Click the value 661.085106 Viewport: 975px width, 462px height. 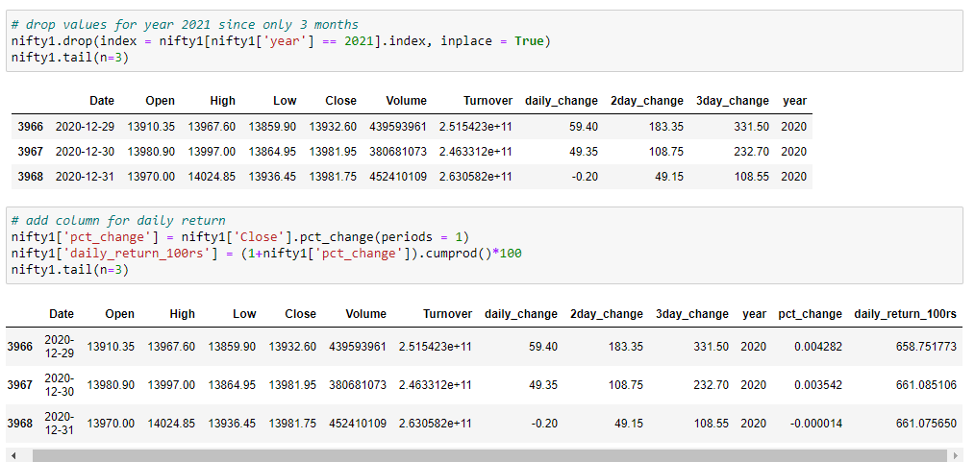(x=926, y=385)
